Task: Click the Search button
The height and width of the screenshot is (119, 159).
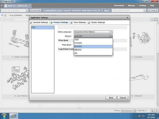Action: tap(153, 10)
